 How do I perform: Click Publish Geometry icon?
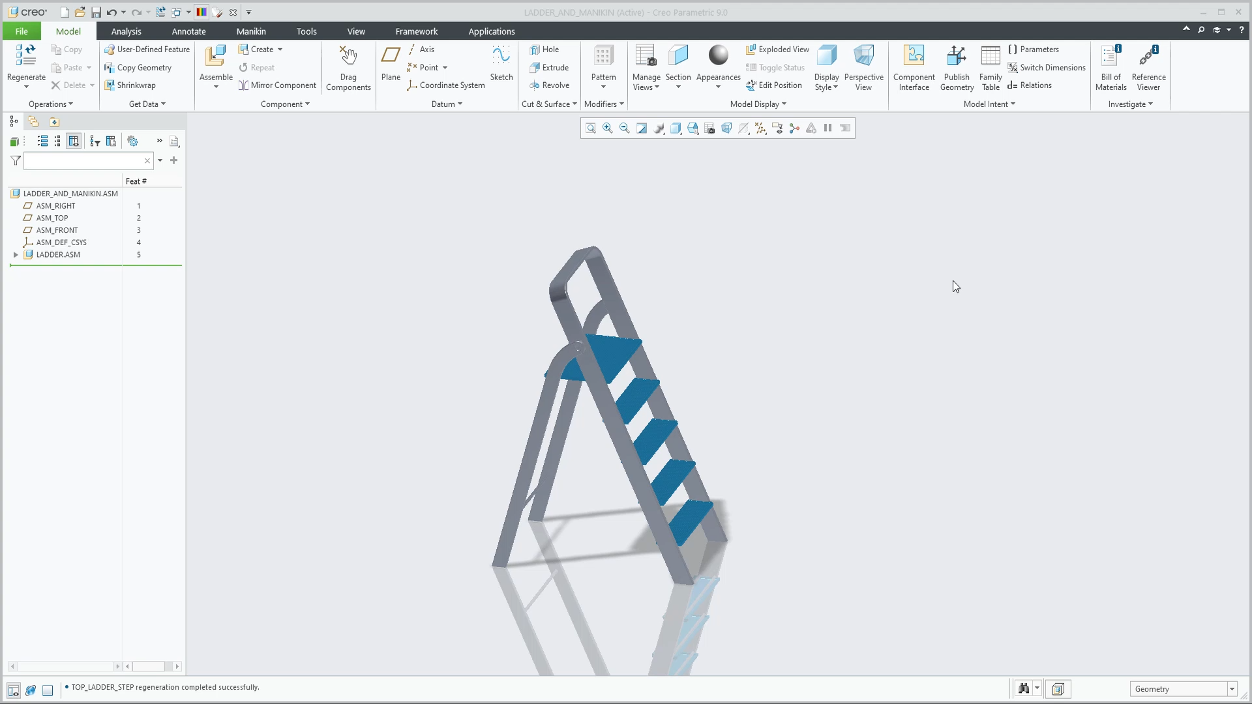(x=957, y=56)
